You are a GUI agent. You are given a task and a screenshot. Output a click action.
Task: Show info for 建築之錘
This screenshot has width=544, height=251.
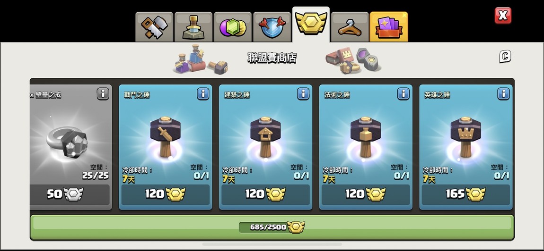(x=303, y=93)
